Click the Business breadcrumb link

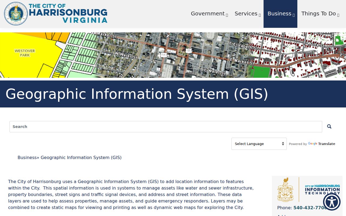tap(27, 157)
